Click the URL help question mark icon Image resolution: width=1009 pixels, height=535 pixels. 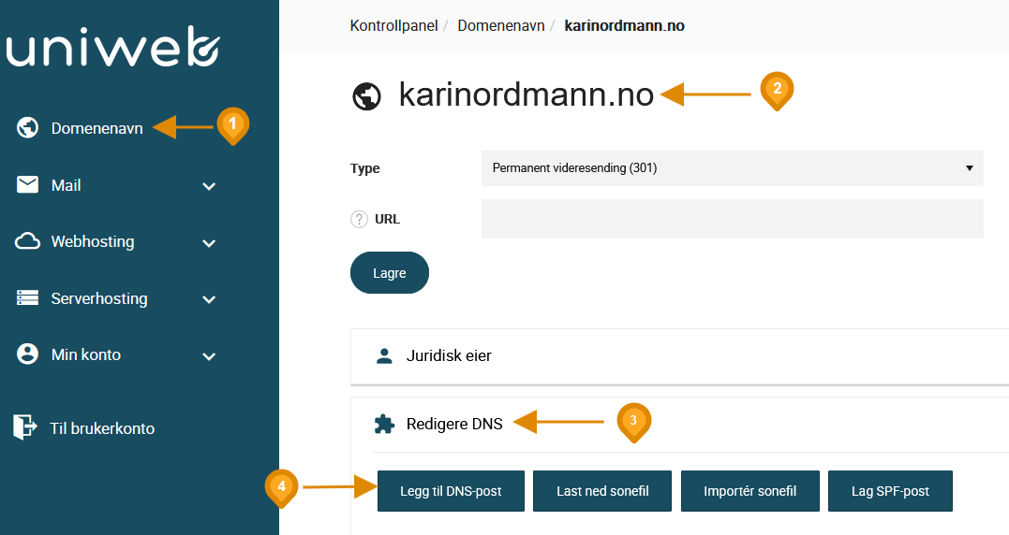click(359, 219)
